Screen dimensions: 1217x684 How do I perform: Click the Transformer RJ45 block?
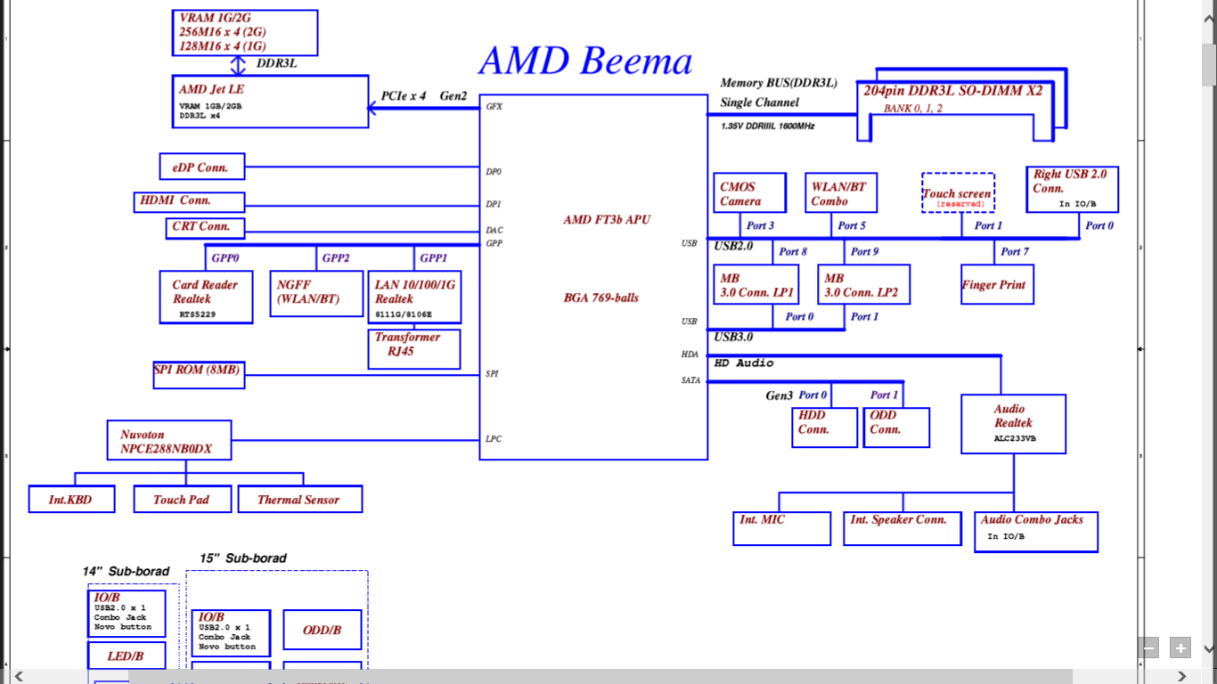(x=414, y=349)
